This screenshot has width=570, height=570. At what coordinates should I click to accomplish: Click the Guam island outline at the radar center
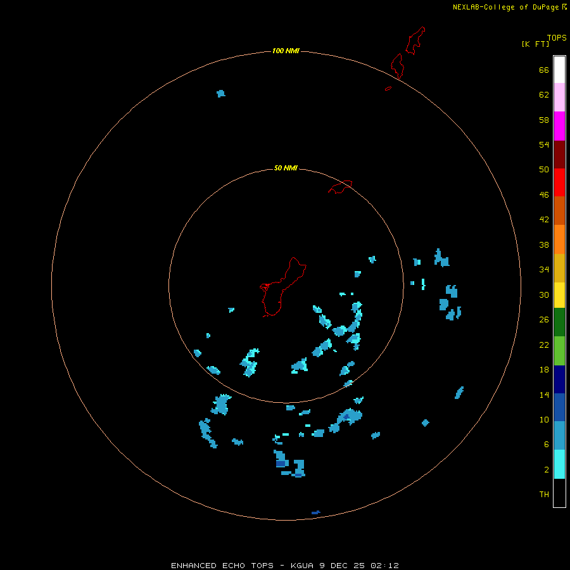tap(282, 287)
